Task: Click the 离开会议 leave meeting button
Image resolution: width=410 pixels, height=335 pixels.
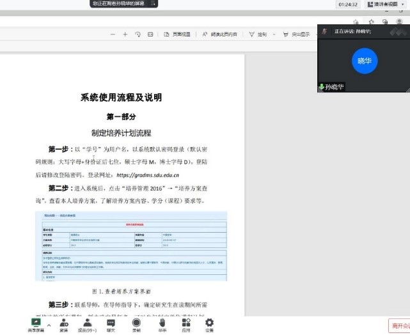Action: coord(399,326)
